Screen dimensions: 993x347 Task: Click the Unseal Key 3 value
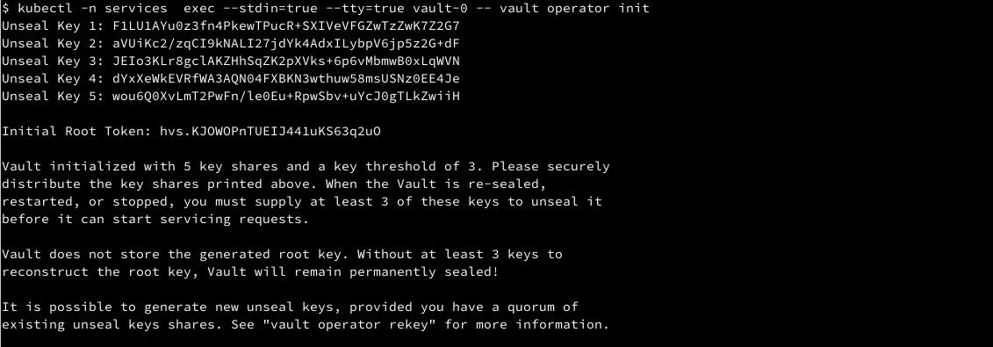pos(286,61)
